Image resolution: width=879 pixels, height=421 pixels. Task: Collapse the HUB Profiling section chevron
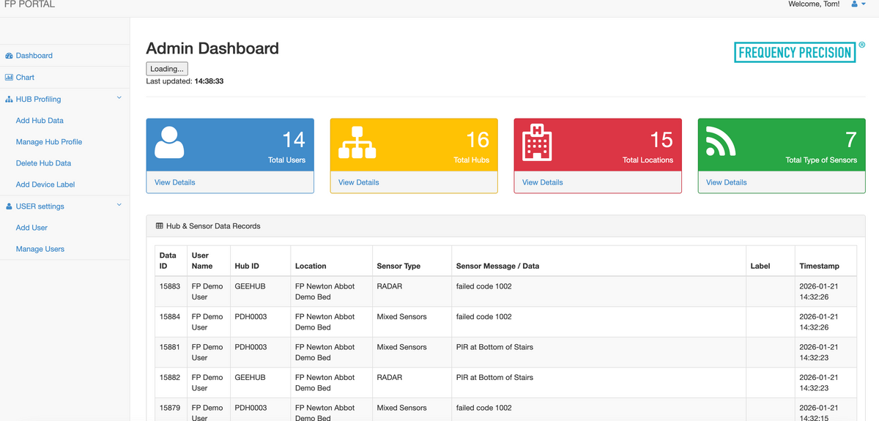(x=119, y=98)
